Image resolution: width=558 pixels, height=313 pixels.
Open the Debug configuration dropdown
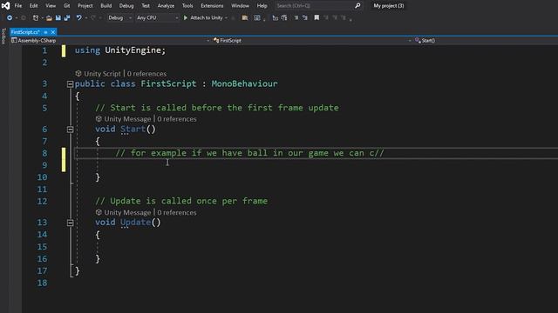[x=119, y=17]
